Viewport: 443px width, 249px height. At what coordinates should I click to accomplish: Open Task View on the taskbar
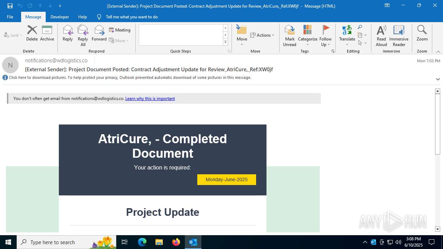tap(125, 242)
